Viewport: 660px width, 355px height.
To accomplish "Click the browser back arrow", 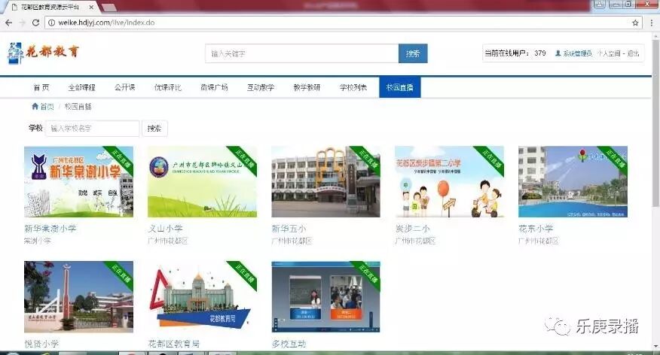I will 8,23.
